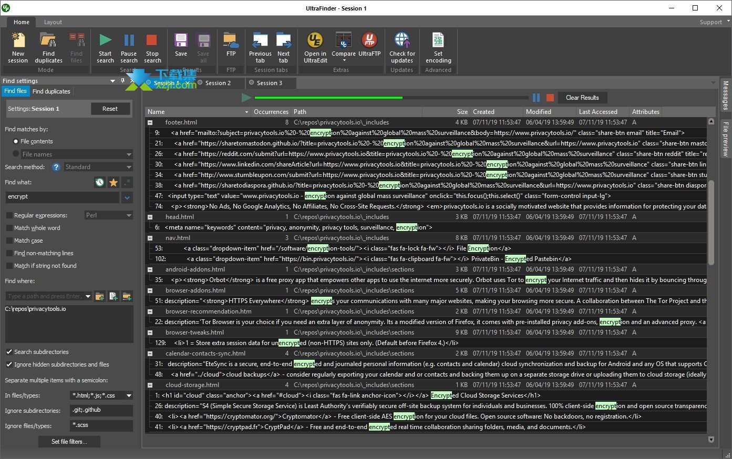
Task: Click the Clear Results button
Action: pos(582,98)
